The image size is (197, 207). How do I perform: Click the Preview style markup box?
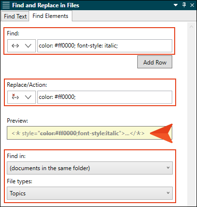[x=89, y=133]
